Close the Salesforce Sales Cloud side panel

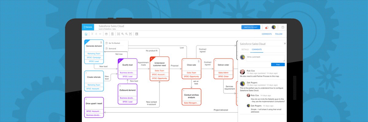[x=285, y=44]
